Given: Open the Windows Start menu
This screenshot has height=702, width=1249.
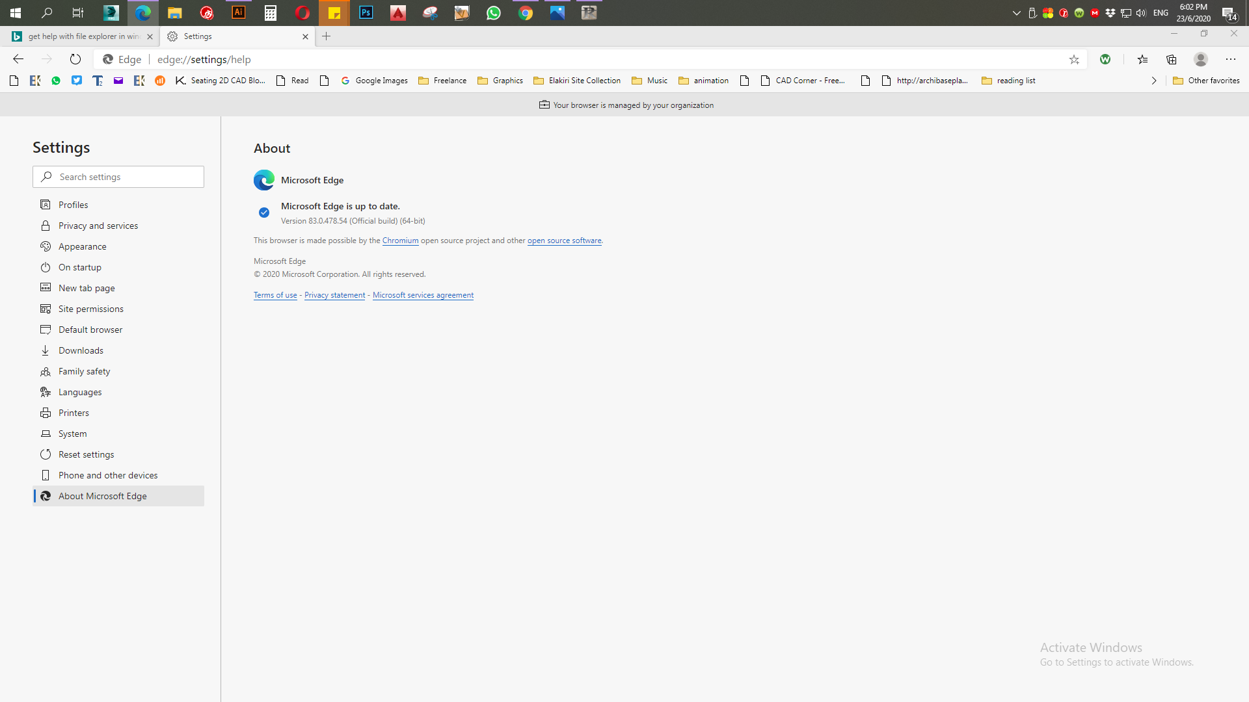Looking at the screenshot, I should pyautogui.click(x=16, y=13).
